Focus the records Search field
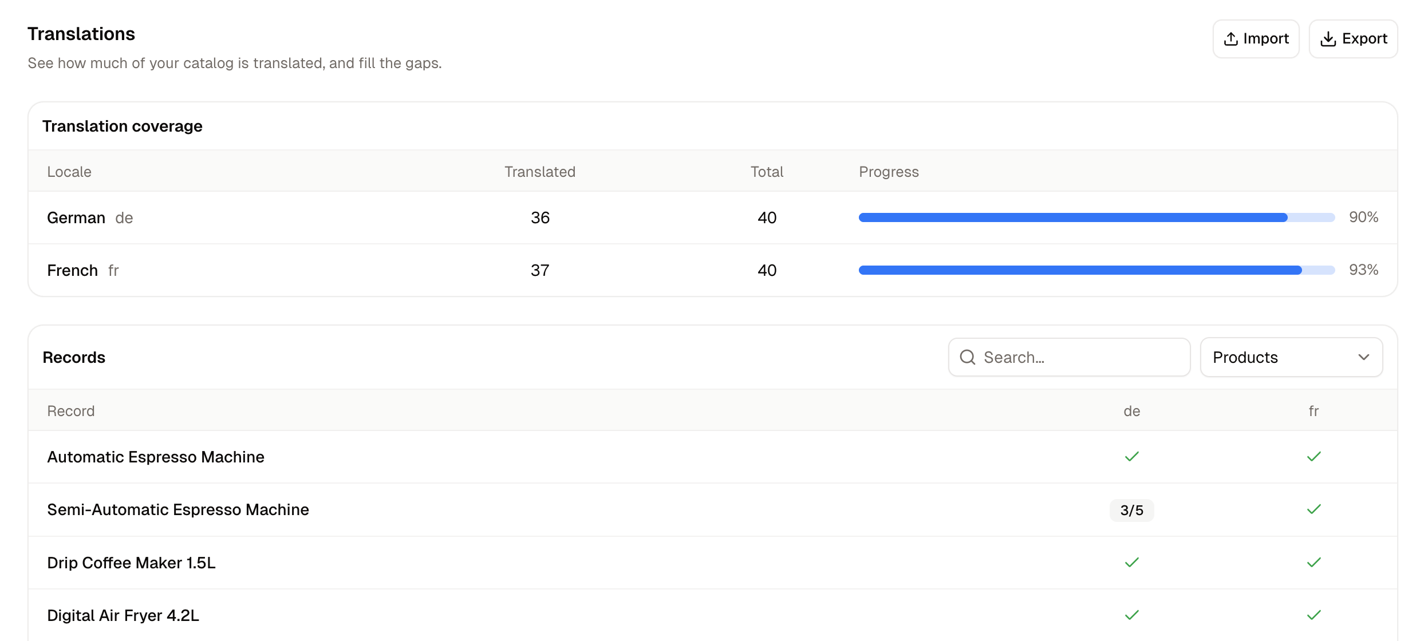Image resolution: width=1428 pixels, height=641 pixels. 1069,357
